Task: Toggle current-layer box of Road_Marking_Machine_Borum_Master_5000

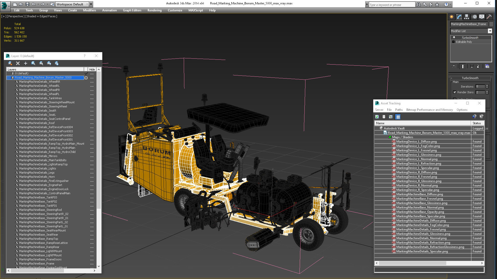Action: pos(86,78)
